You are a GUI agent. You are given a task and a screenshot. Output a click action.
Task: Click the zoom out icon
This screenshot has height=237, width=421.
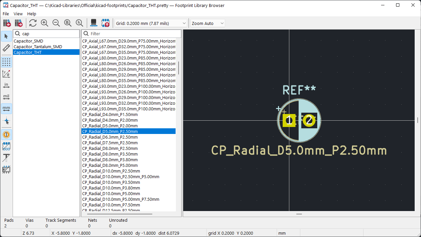[56, 23]
